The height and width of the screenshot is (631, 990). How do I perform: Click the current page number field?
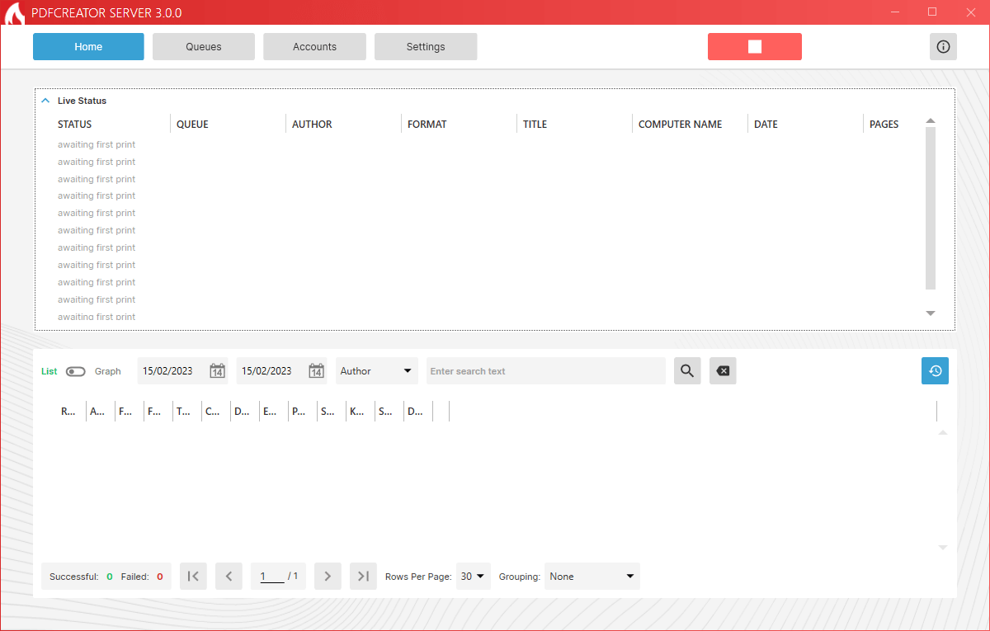click(x=272, y=577)
